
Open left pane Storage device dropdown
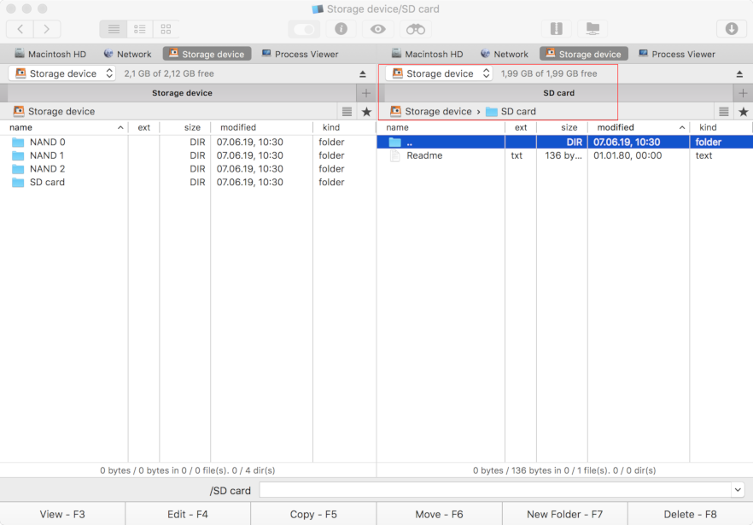[62, 74]
